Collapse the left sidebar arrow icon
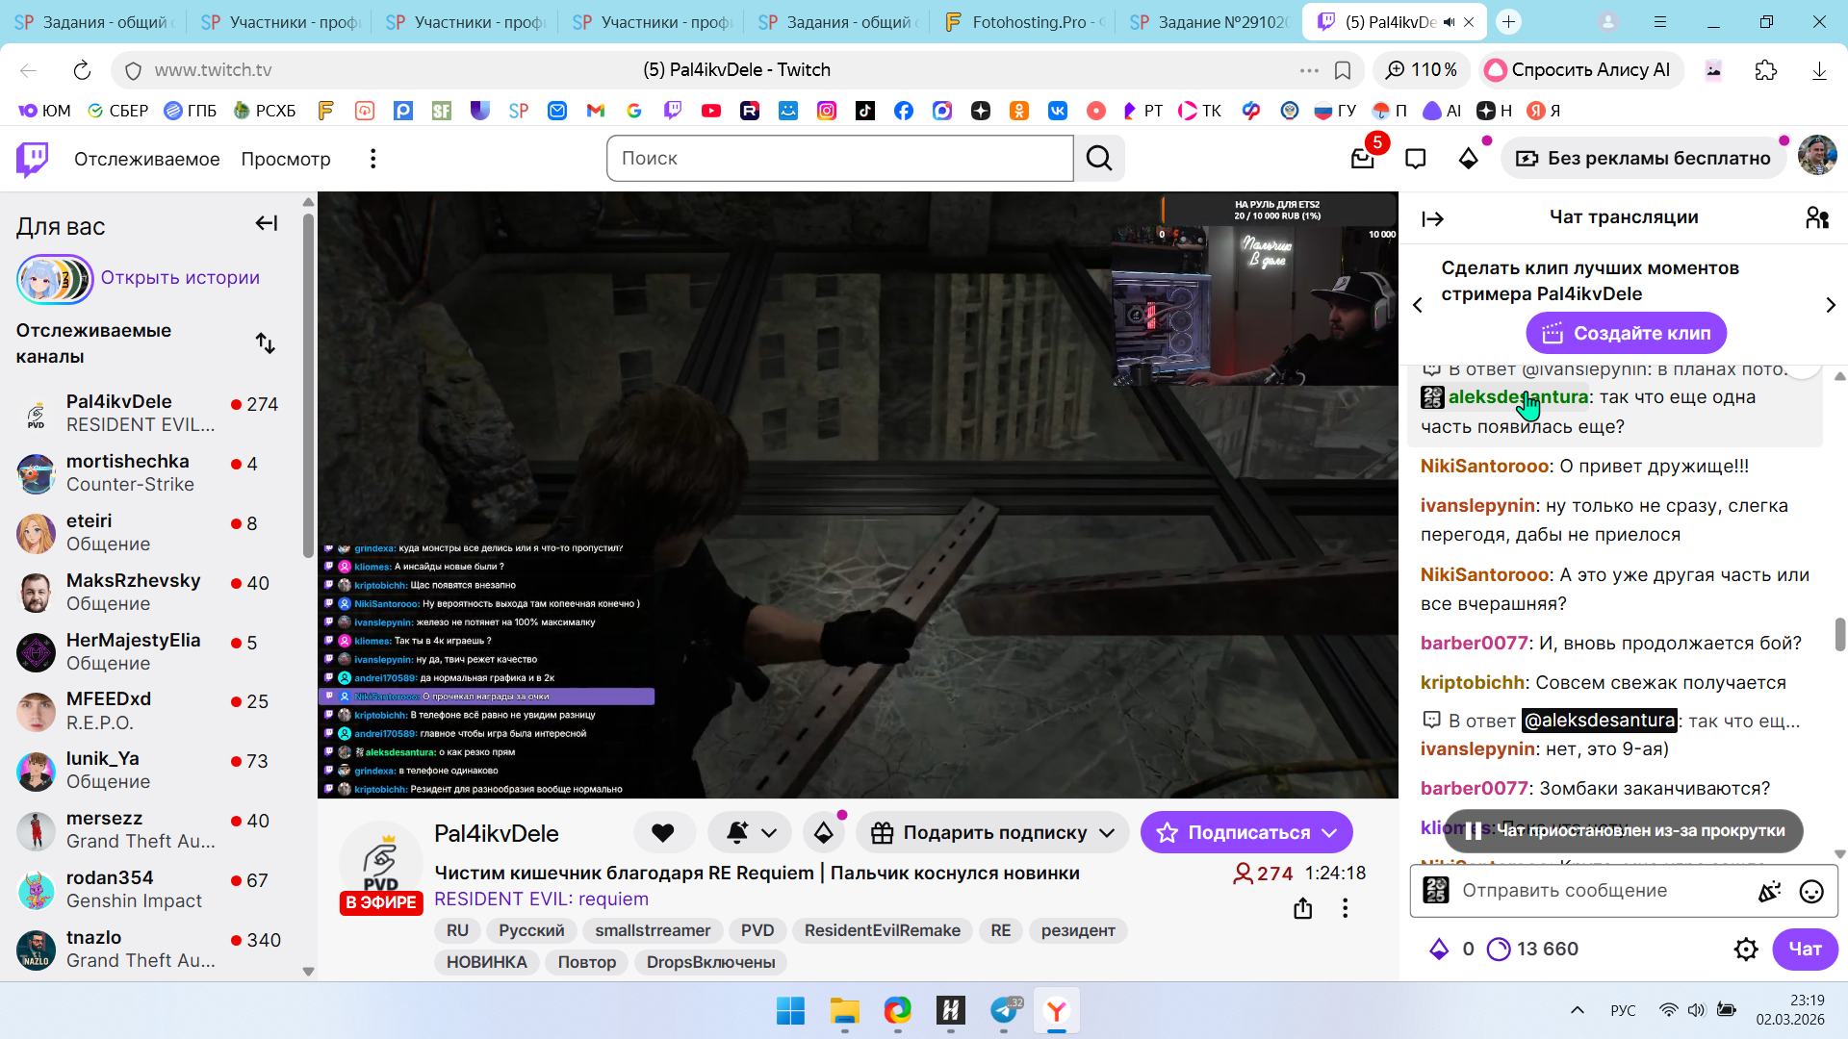This screenshot has height=1039, width=1848. [x=267, y=224]
